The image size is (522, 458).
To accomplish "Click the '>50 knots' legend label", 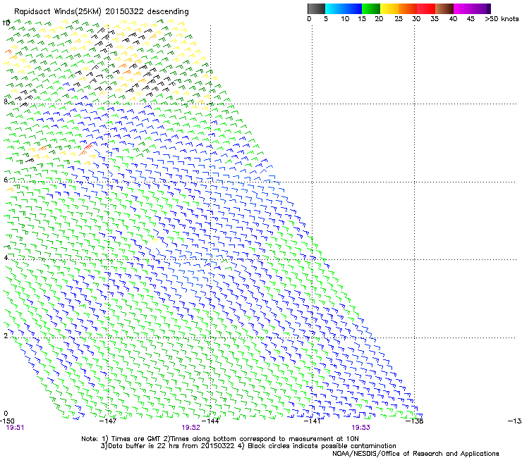I will coord(502,19).
